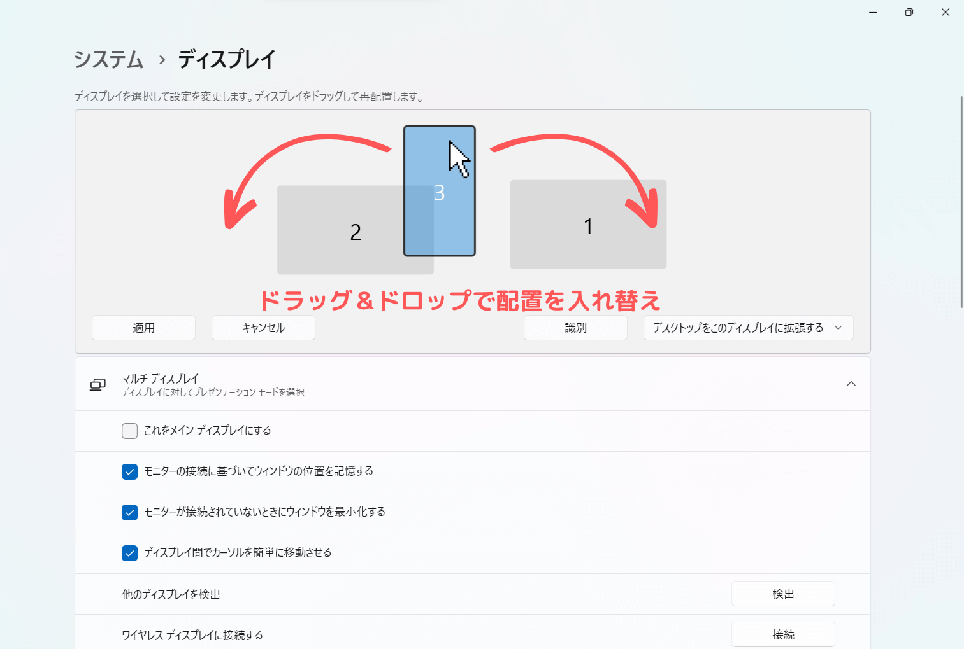Click the ディスプレイ breadcrumb title
The image size is (964, 649).
(226, 60)
